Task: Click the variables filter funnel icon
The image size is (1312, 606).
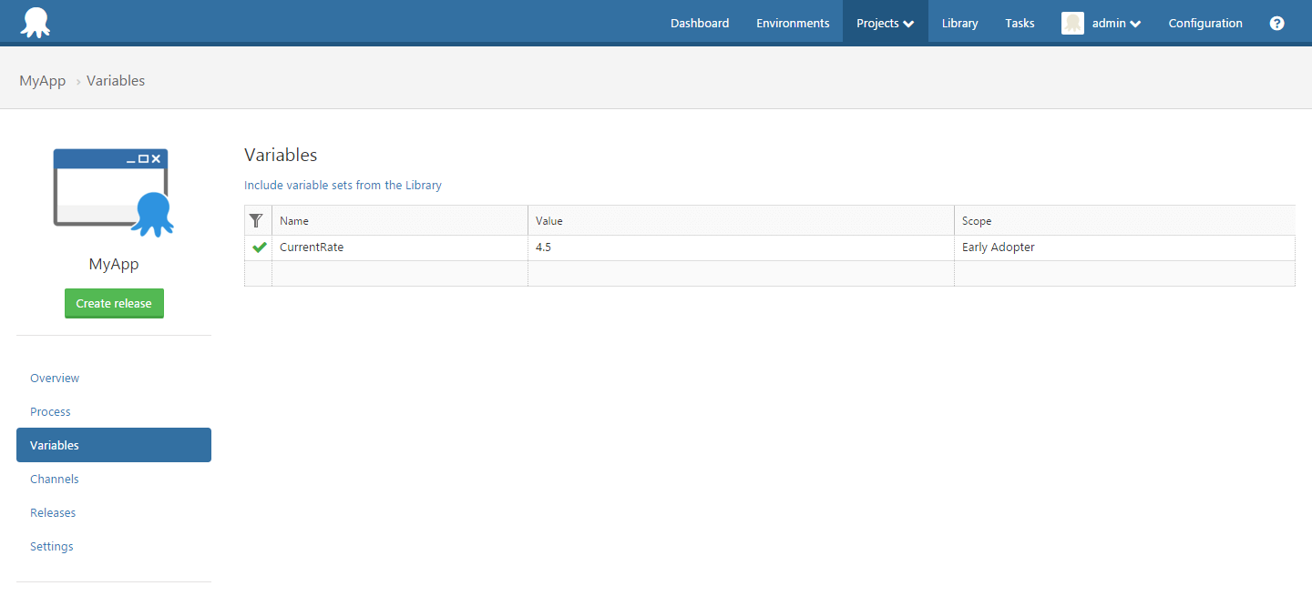Action: click(257, 221)
